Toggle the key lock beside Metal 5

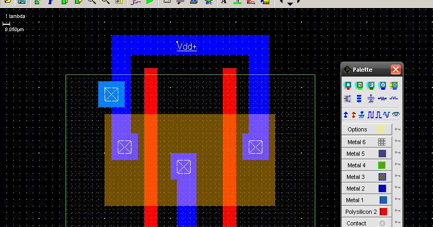[398, 153]
